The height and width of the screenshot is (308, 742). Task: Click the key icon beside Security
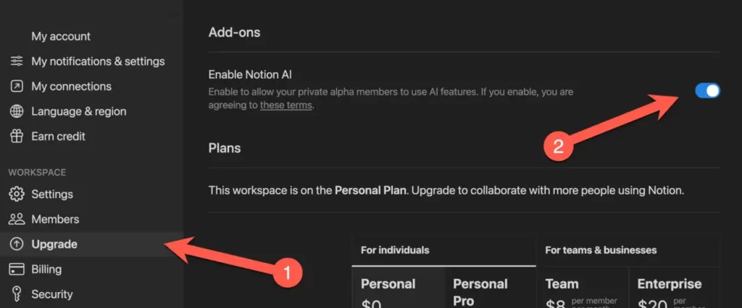click(17, 294)
